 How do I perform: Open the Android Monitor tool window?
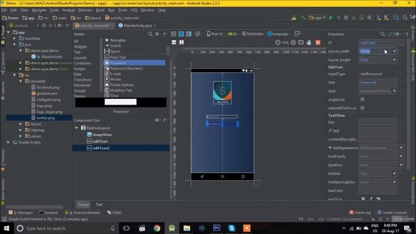tap(83, 213)
